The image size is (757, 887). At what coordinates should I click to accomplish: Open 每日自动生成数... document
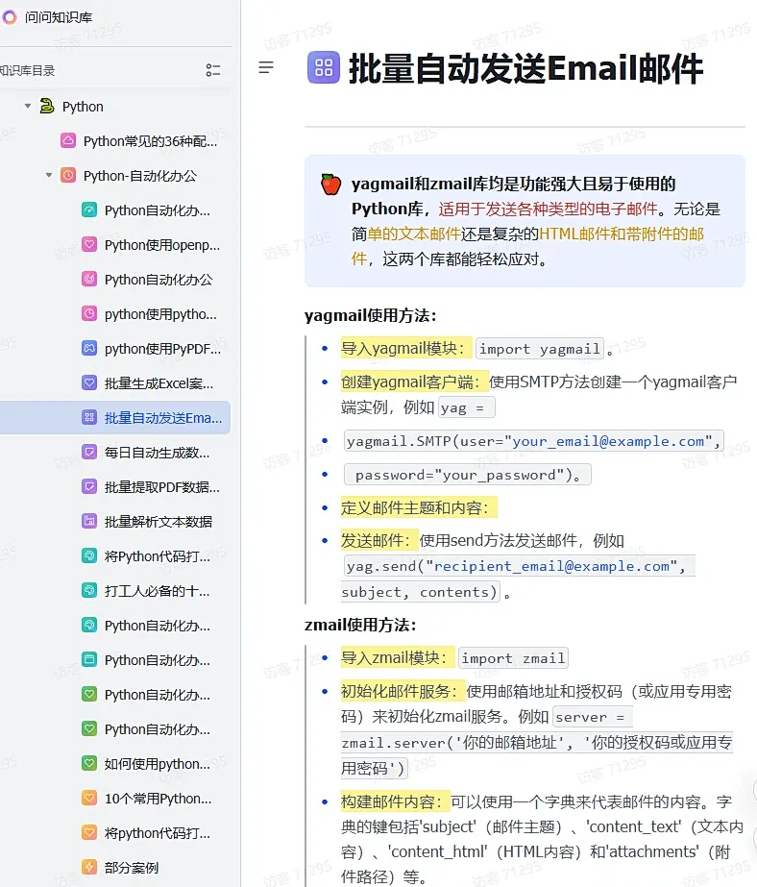[x=158, y=453]
